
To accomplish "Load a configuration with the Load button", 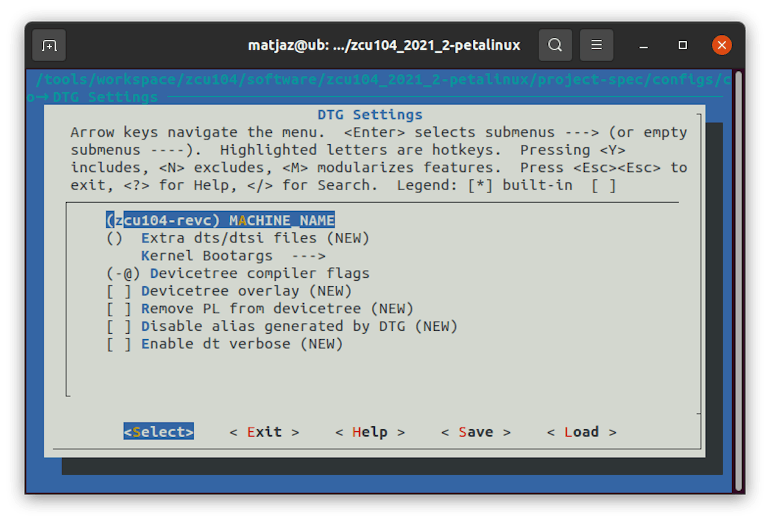I will 581,431.
